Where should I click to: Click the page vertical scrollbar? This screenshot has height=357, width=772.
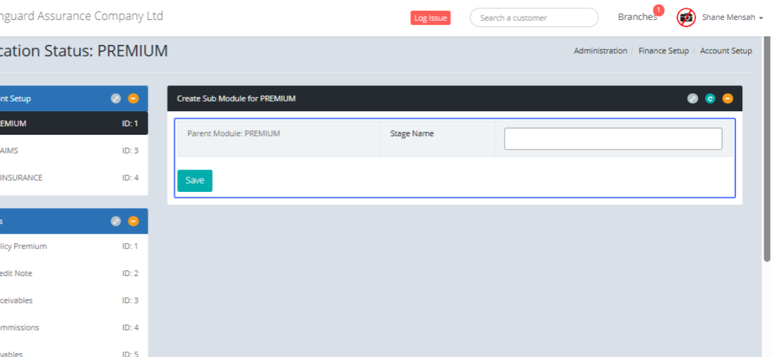(x=766, y=148)
